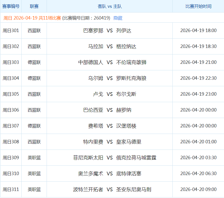Click the 隐藏 link to hide matches
The height and width of the screenshot is (198, 224).
click(118, 18)
